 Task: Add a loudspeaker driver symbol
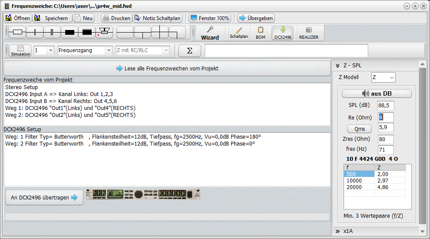click(x=104, y=33)
